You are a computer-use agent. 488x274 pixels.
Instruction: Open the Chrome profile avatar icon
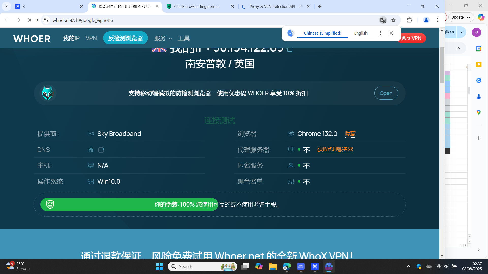click(x=426, y=20)
